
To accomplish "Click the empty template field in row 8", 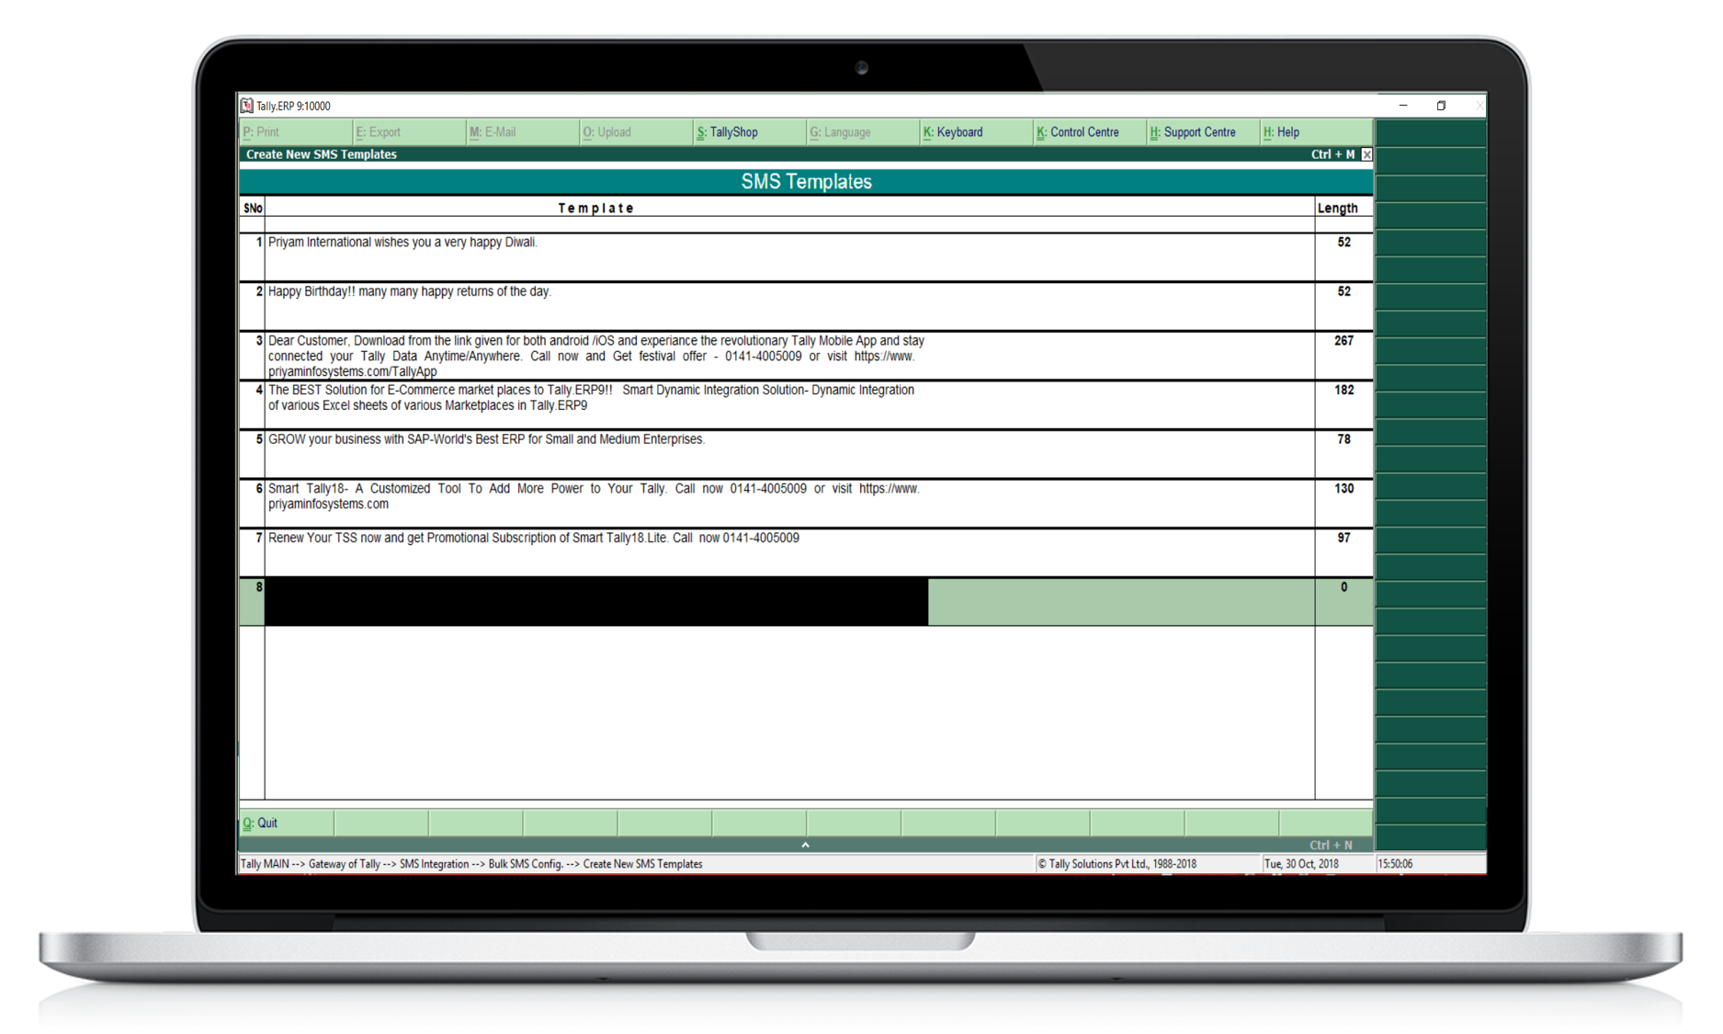I will click(596, 602).
